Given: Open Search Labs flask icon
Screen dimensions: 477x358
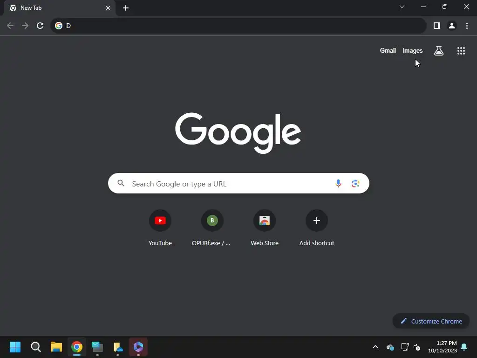Looking at the screenshot, I should [x=439, y=50].
